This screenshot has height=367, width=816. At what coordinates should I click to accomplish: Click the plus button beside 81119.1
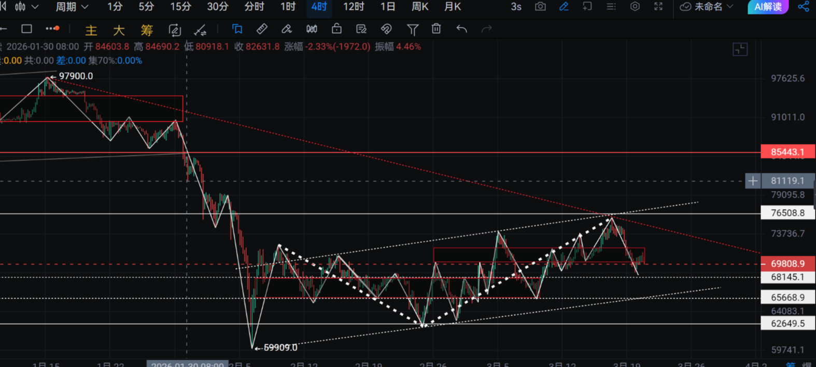(x=753, y=181)
